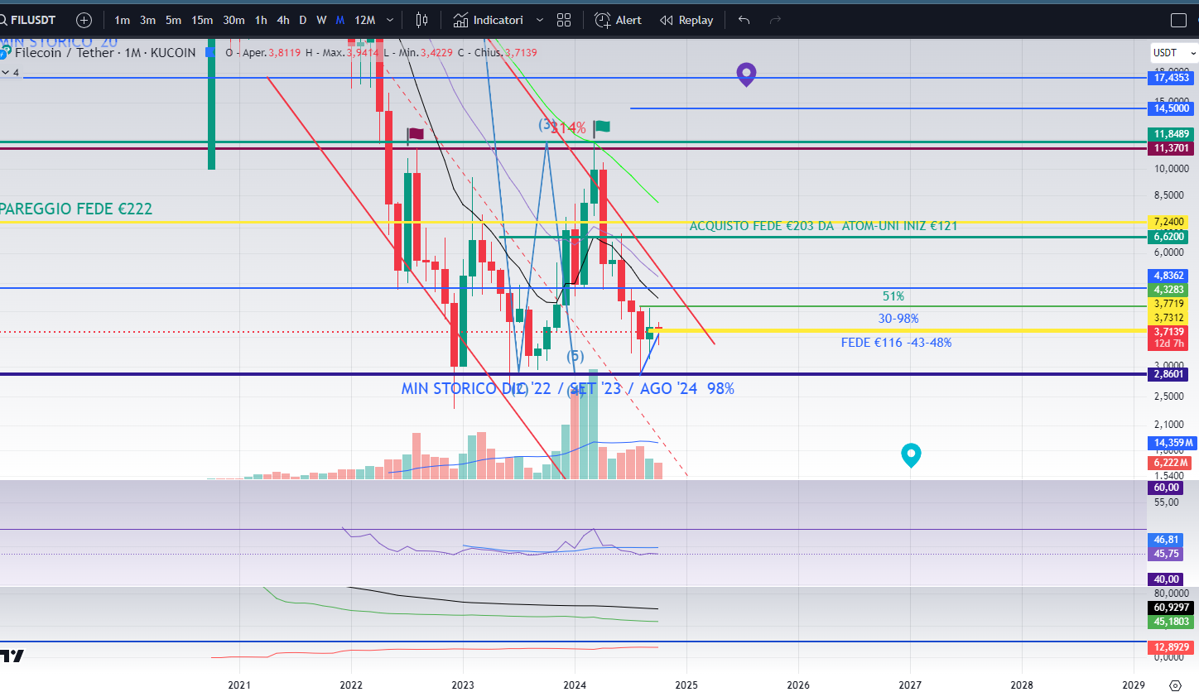This screenshot has width=1199, height=692.
Task: Click the cyan location pin marker
Action: tap(911, 454)
